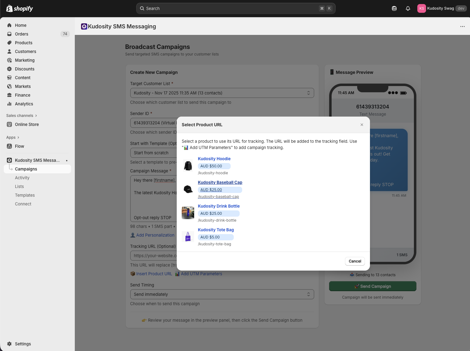Click the Finance bank icon
The width and height of the screenshot is (470, 351).
click(x=9, y=95)
